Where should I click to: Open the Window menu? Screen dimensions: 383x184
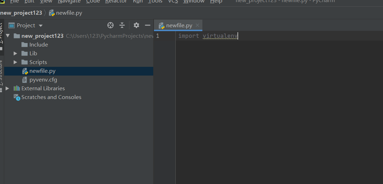pyautogui.click(x=194, y=1)
